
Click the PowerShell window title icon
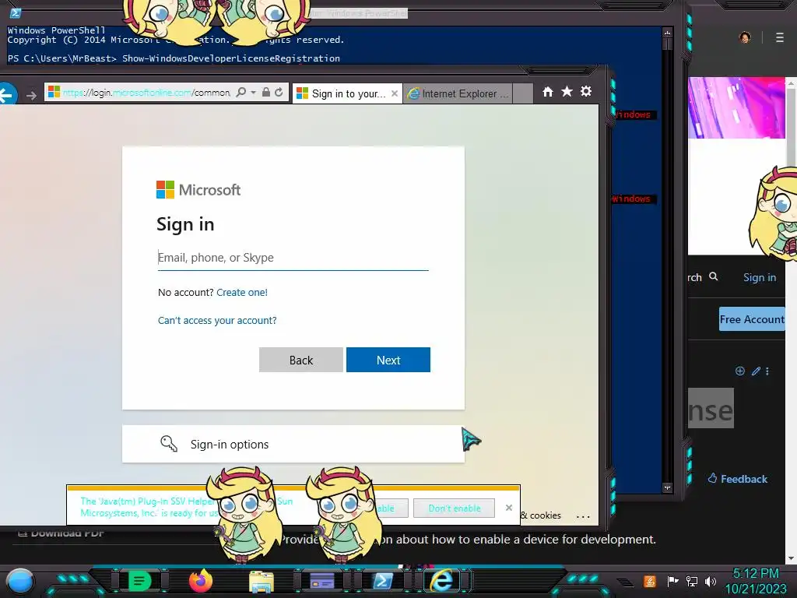pyautogui.click(x=16, y=13)
